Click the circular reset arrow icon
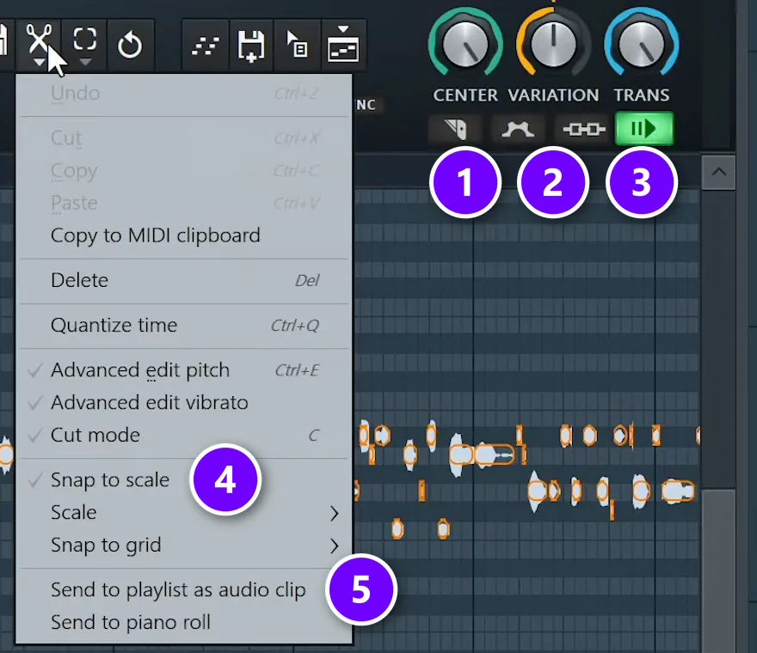This screenshot has width=757, height=653. pos(130,46)
